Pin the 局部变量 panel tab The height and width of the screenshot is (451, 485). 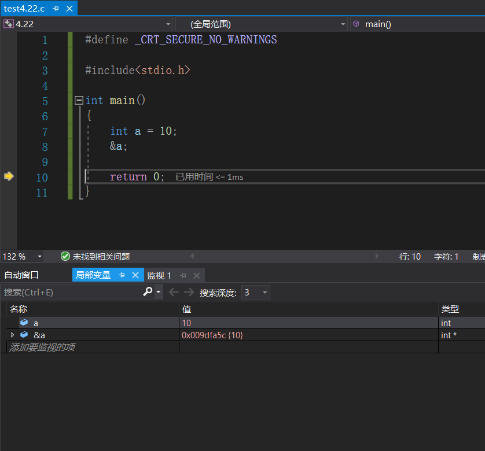(122, 275)
